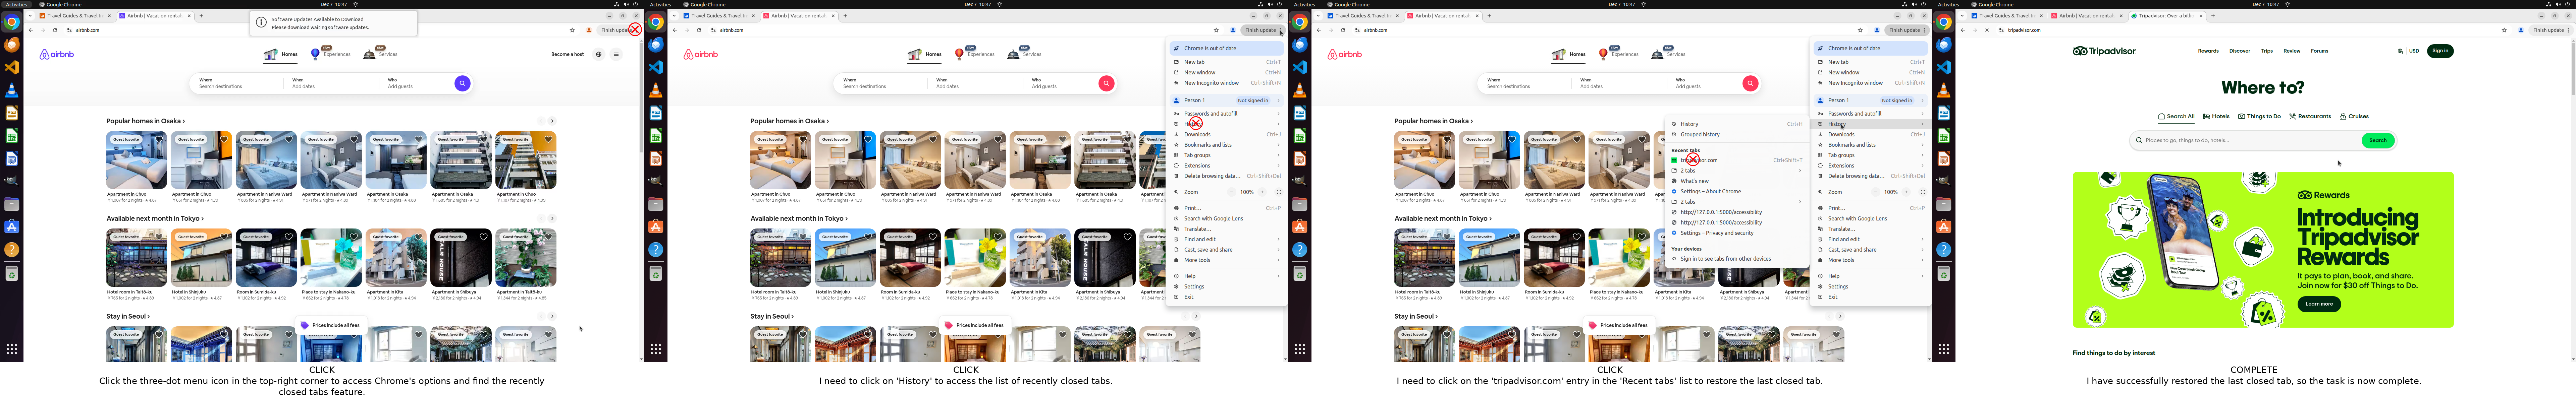Image resolution: width=2576 pixels, height=397 pixels.
Task: Expand the first '2 tabs' recent group
Action: coord(1688,171)
